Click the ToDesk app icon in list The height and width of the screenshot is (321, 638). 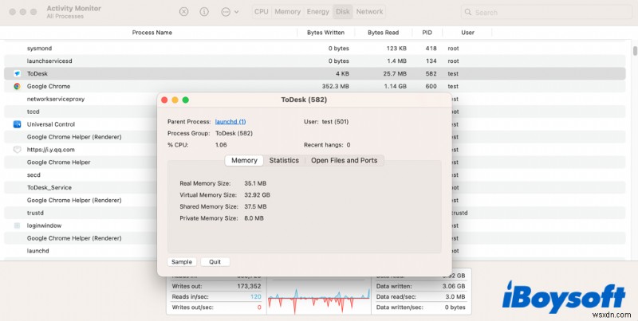pos(17,73)
